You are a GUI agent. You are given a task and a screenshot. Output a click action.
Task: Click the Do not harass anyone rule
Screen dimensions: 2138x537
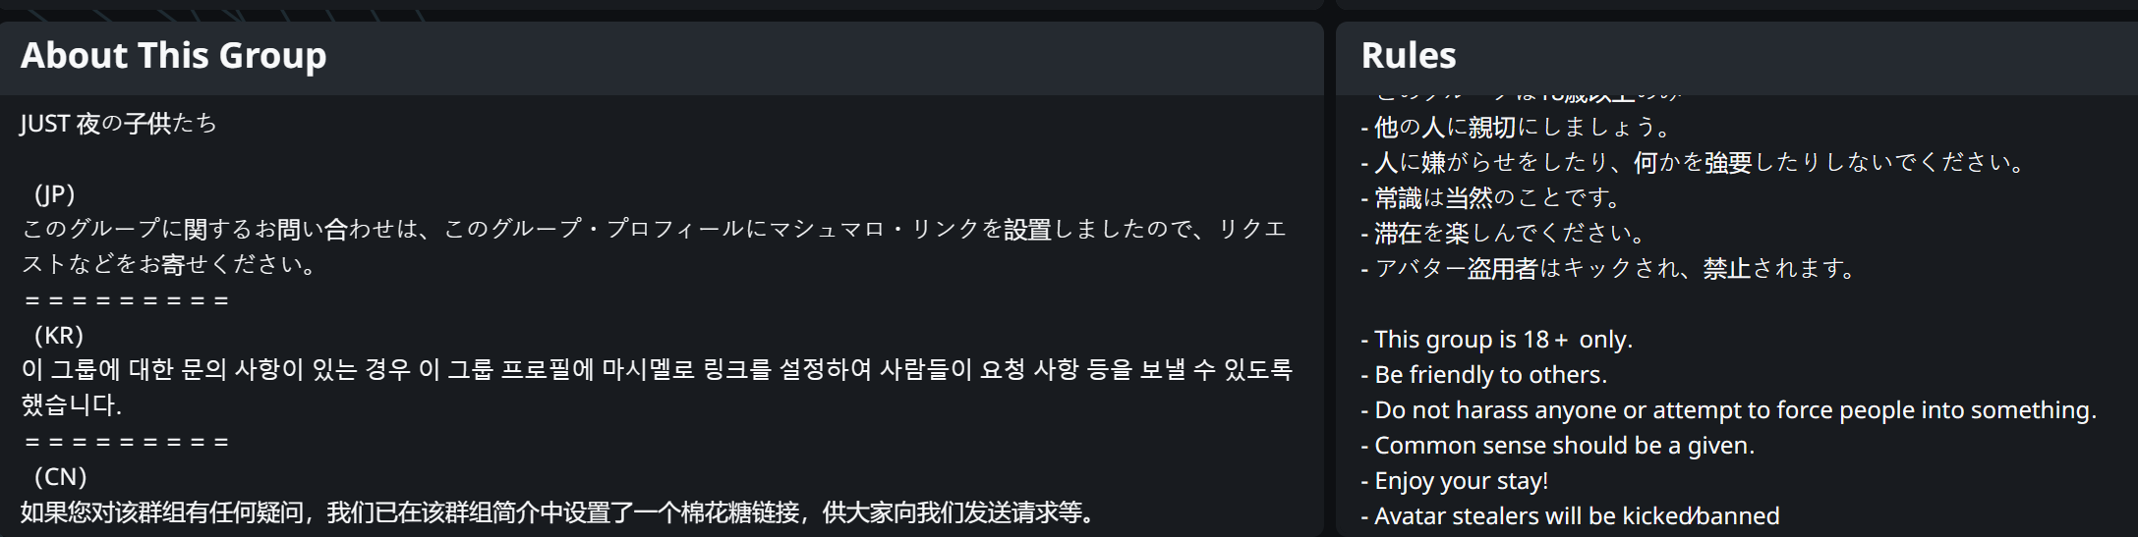point(1729,410)
